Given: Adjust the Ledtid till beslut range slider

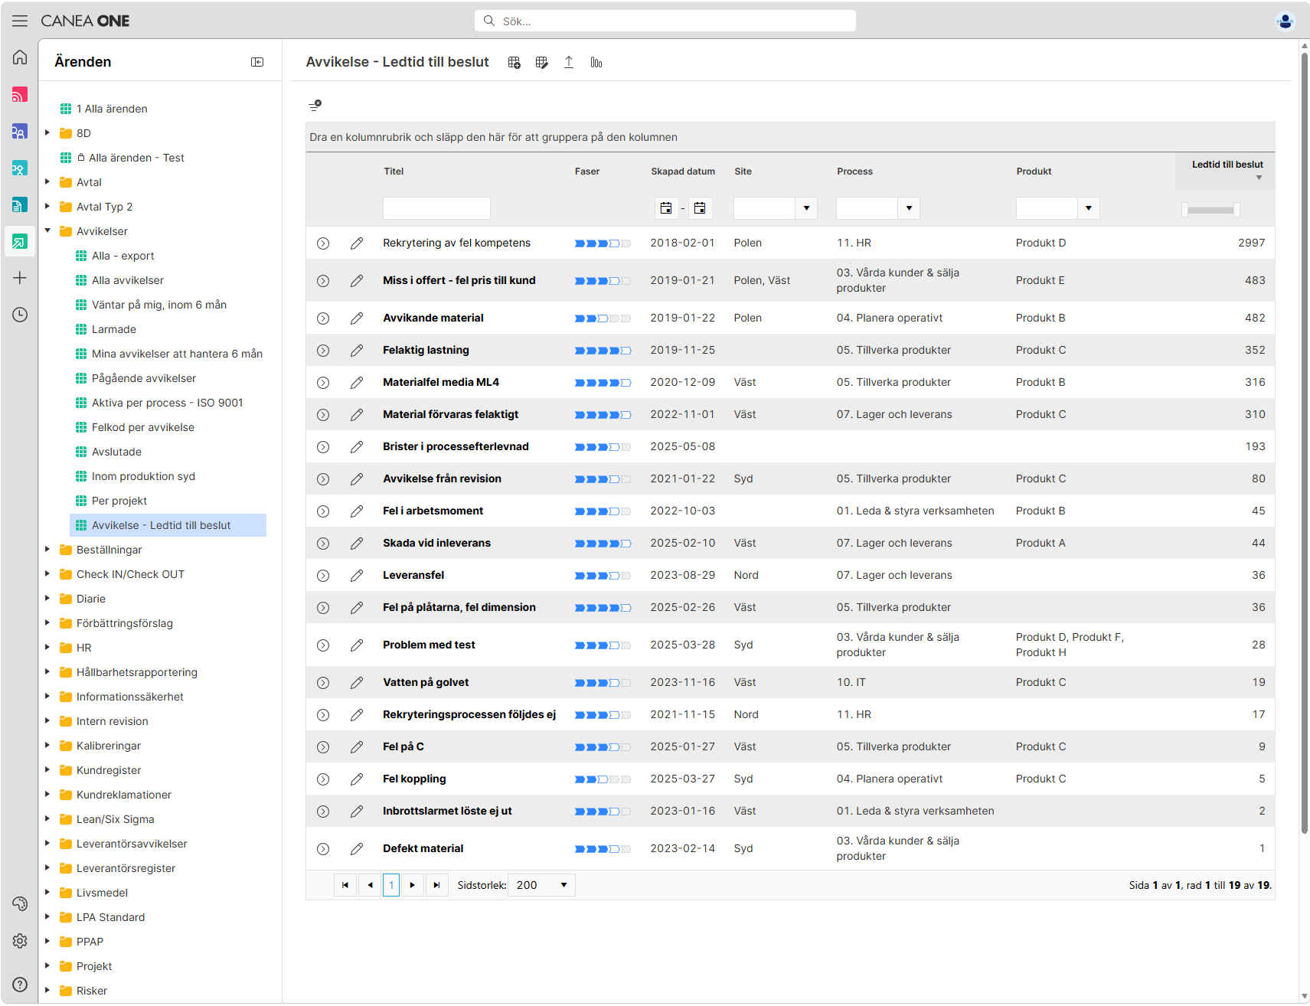Looking at the screenshot, I should coord(1210,210).
